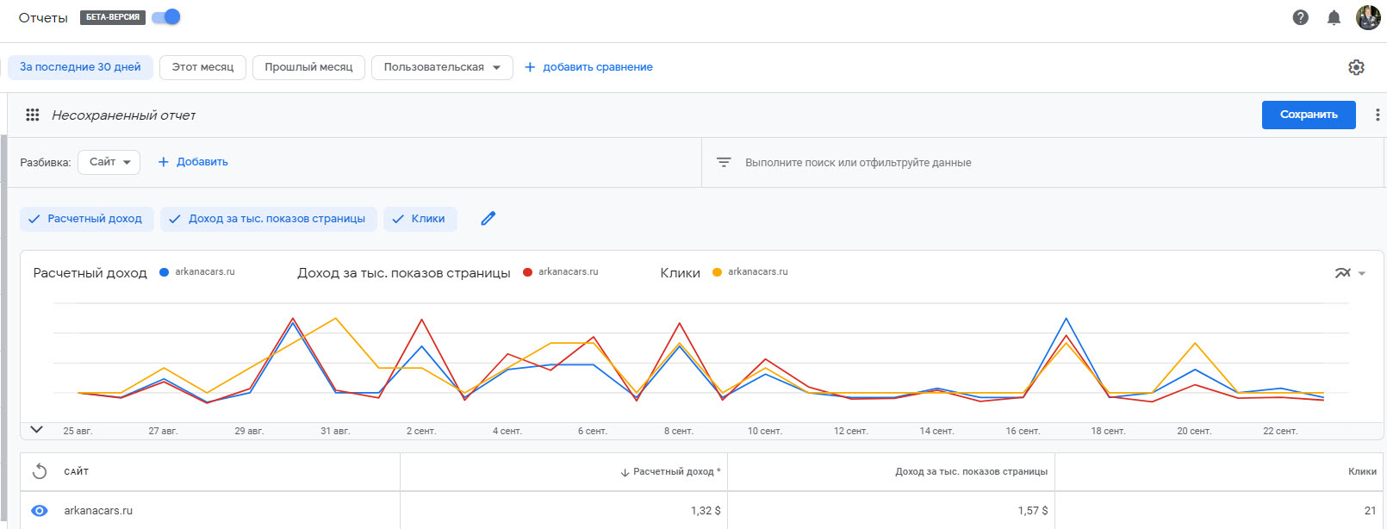Collapse the chart using chevron arrow
Viewport: 1387px width, 529px height.
coord(36,429)
